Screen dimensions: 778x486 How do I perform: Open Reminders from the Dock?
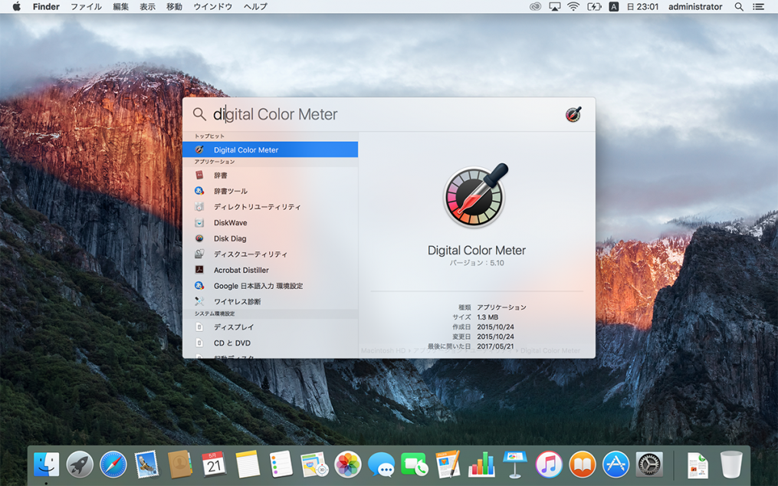[281, 465]
